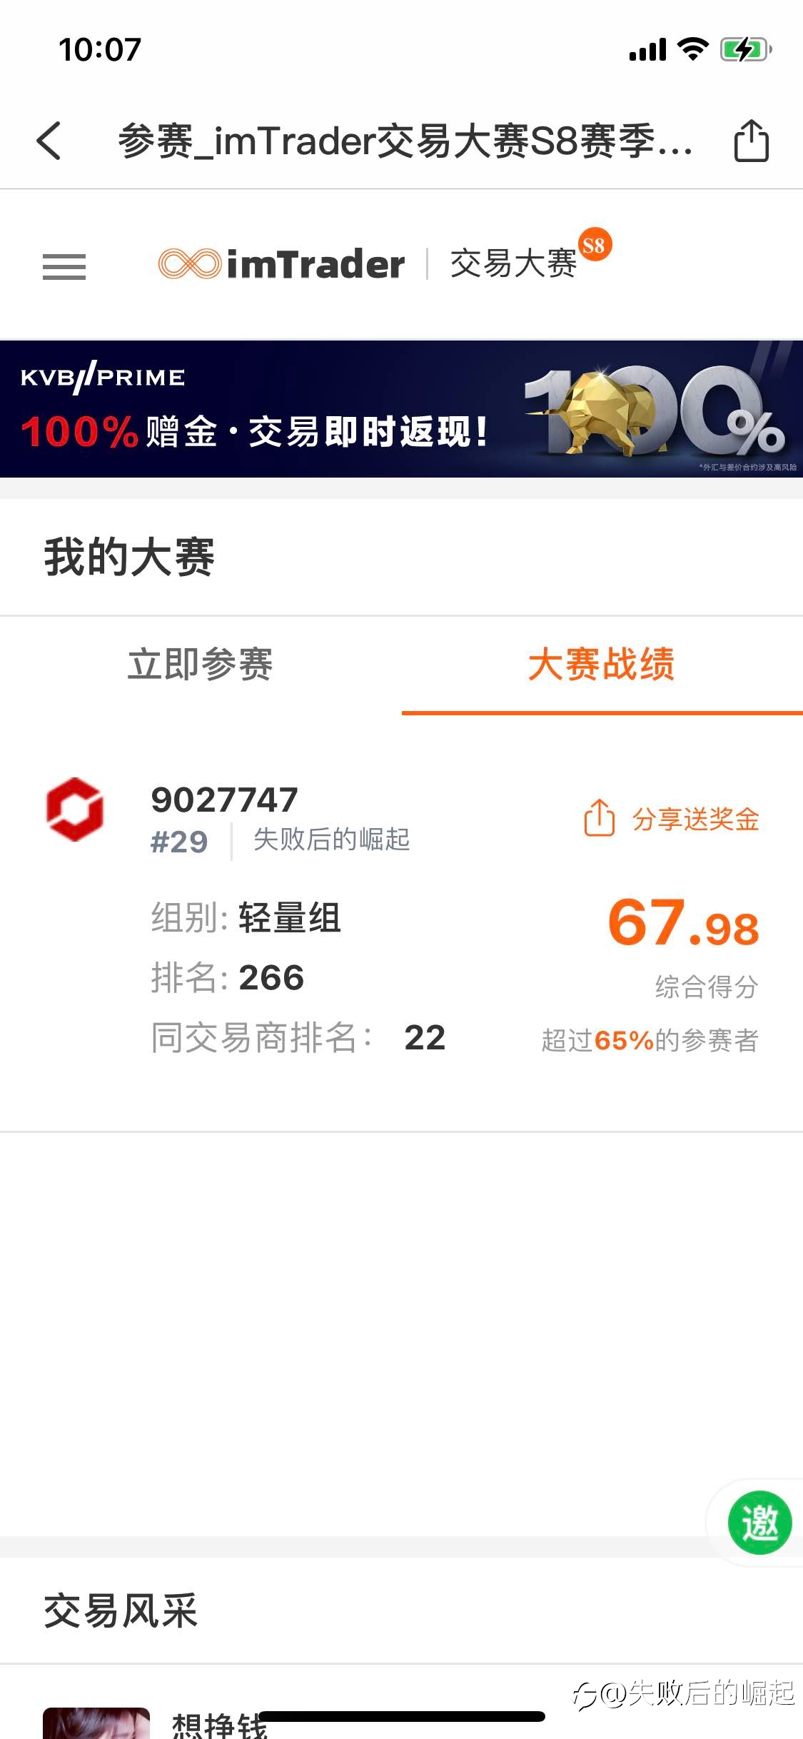Image resolution: width=803 pixels, height=1739 pixels.
Task: Open the hamburger menu
Action: tap(64, 266)
